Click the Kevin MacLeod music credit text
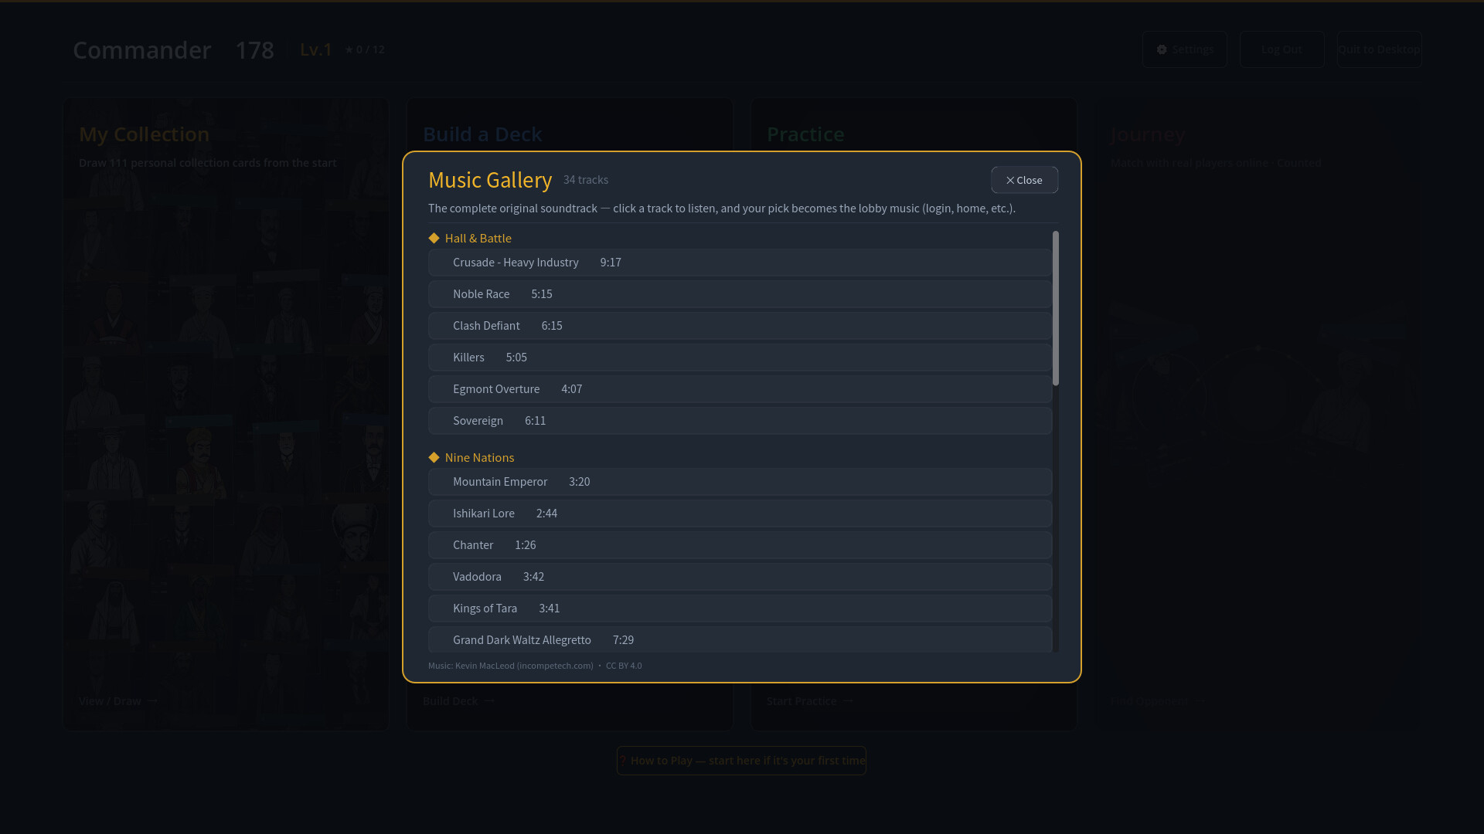This screenshot has height=834, width=1484. pyautogui.click(x=535, y=666)
